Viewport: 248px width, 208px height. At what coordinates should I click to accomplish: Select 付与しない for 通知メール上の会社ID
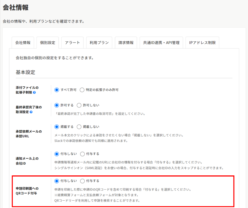pyautogui.click(x=56, y=154)
